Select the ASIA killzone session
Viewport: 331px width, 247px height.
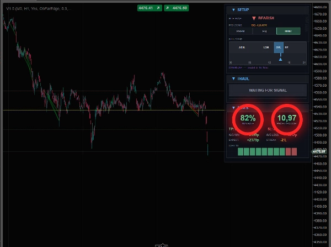(242, 48)
